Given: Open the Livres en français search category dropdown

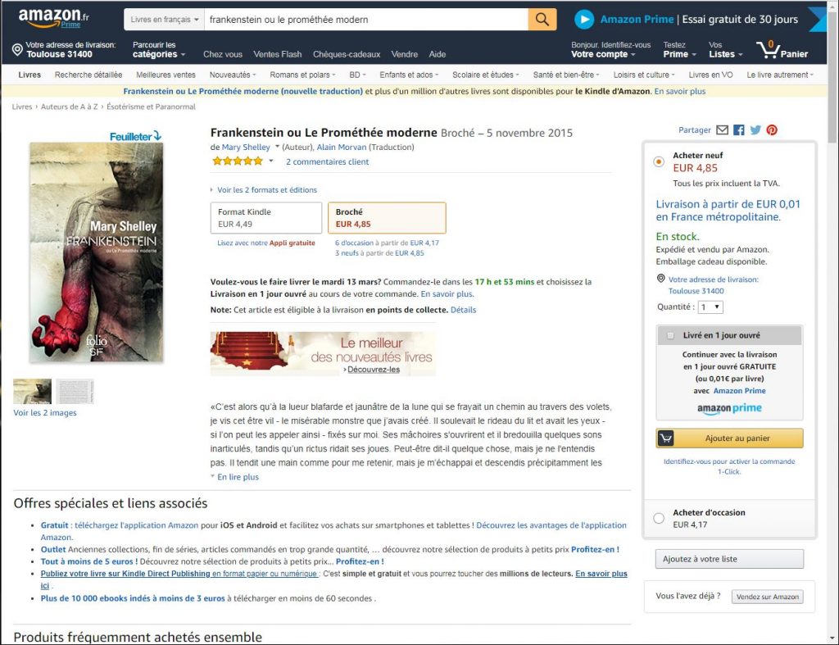Looking at the screenshot, I should [x=164, y=20].
